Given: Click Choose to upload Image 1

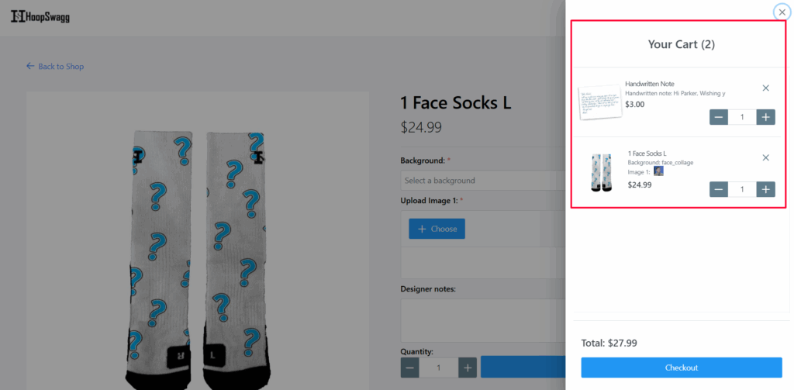Looking at the screenshot, I should pyautogui.click(x=437, y=229).
